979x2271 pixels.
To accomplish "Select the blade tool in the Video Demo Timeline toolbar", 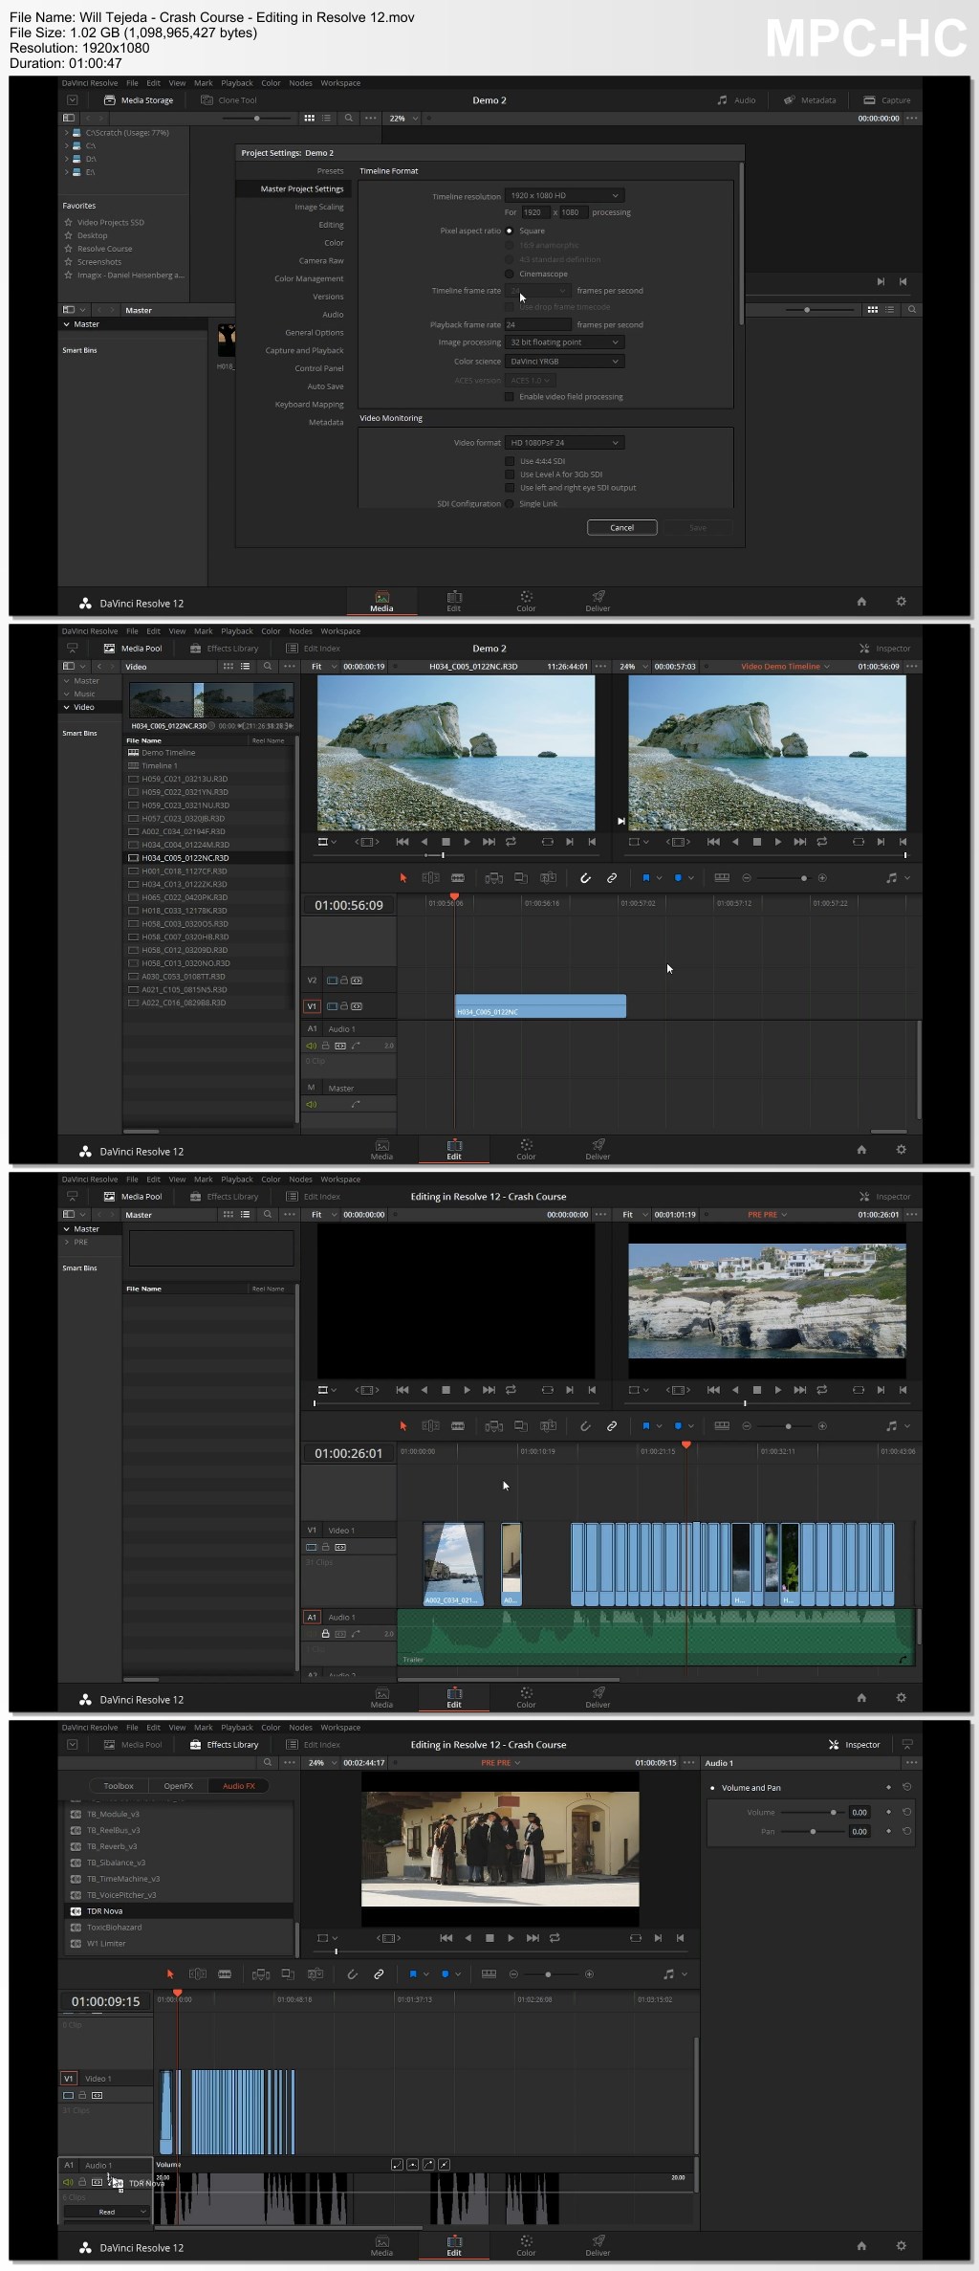I will (x=458, y=878).
